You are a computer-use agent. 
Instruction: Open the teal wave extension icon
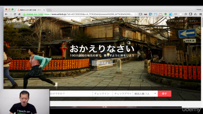[x=151, y=14]
